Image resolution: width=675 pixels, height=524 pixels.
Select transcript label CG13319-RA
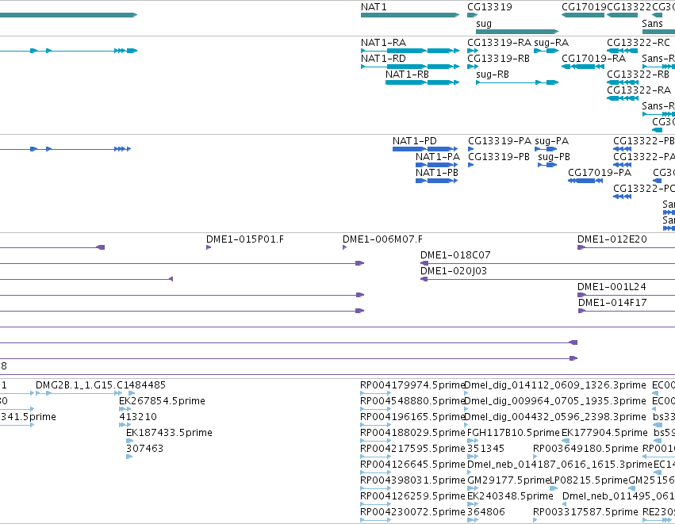click(x=500, y=43)
